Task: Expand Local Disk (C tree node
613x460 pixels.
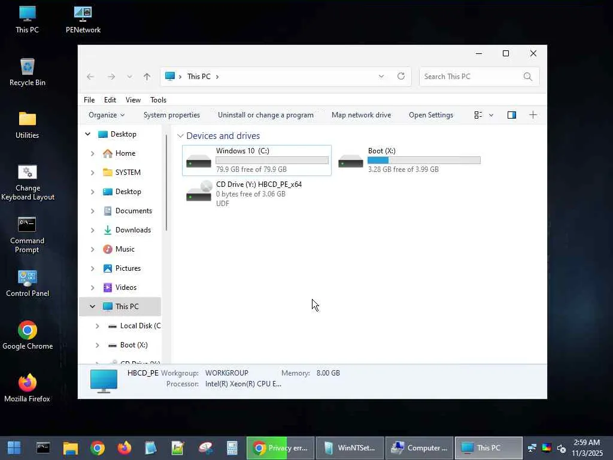Action: (98, 326)
